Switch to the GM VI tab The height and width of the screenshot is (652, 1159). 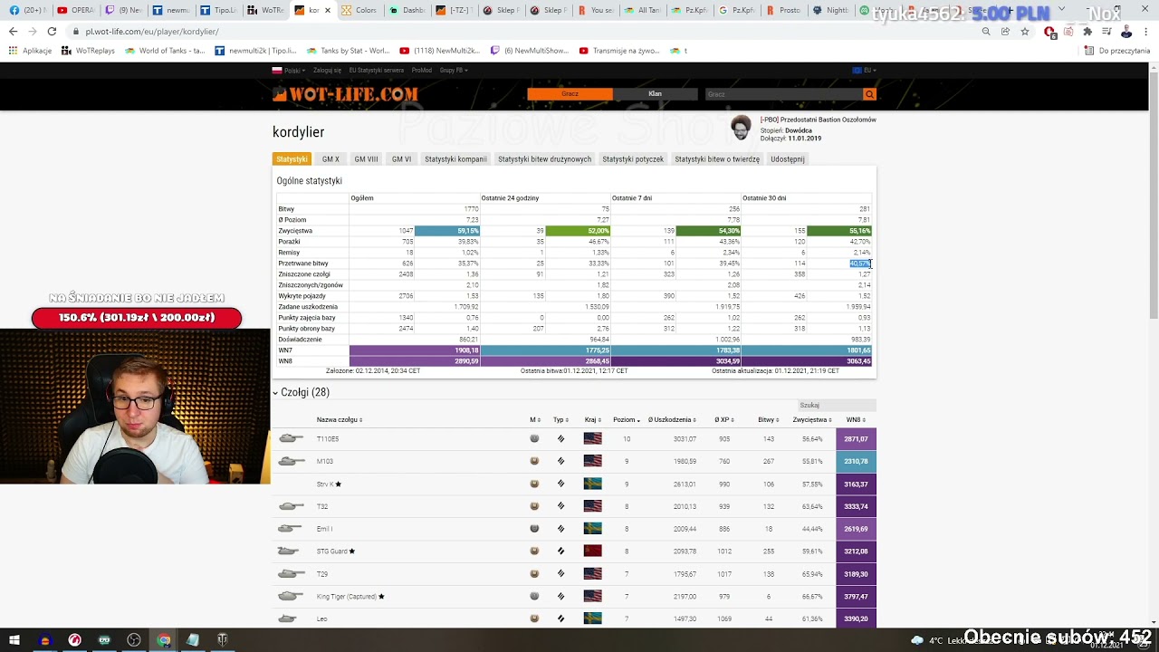click(401, 159)
